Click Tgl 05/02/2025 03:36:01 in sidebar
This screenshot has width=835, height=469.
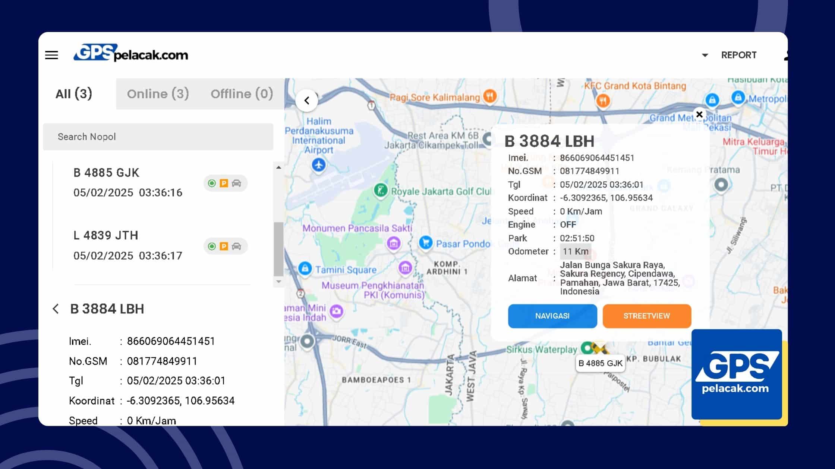pos(176,381)
